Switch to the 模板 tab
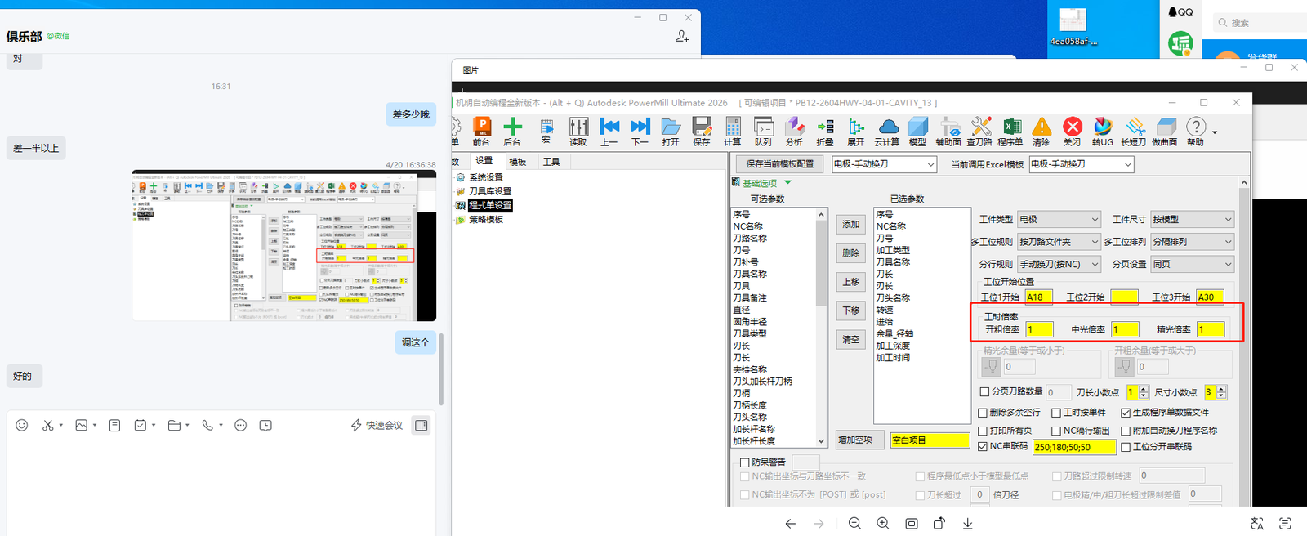The height and width of the screenshot is (536, 1307). click(x=518, y=162)
